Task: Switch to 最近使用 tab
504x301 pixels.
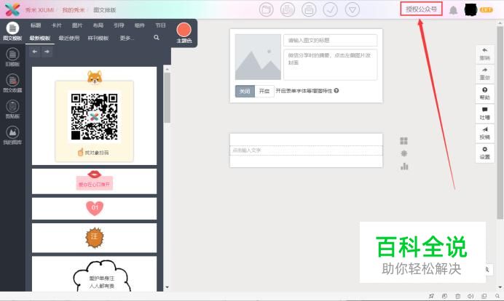Action: point(68,39)
